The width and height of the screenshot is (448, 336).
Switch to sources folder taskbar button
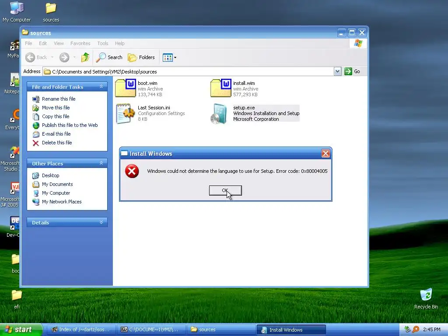(x=221, y=330)
